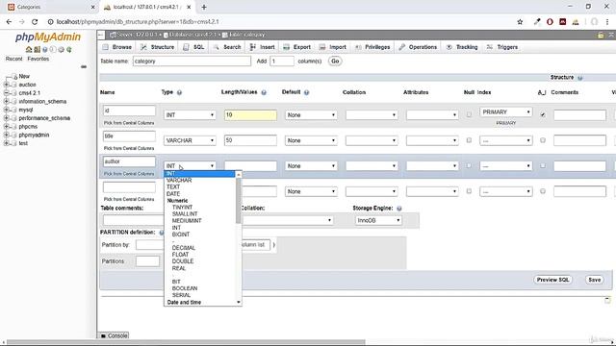Open Chrome's three-dot menu
The image size is (616, 346).
pos(607,22)
